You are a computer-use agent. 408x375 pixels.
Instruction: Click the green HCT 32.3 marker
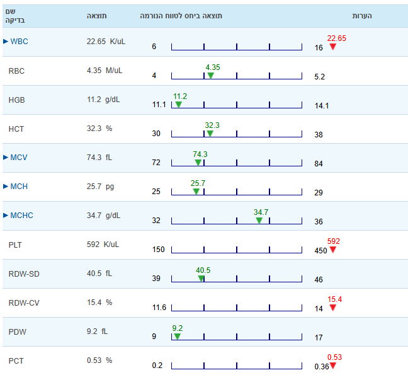[210, 134]
